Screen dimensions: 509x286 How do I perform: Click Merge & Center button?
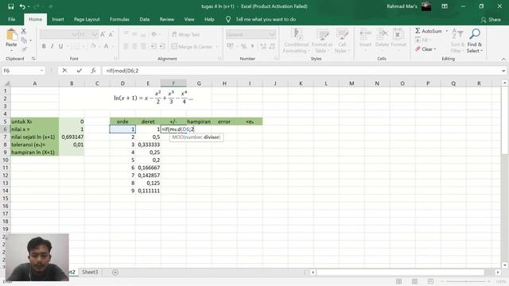click(192, 46)
